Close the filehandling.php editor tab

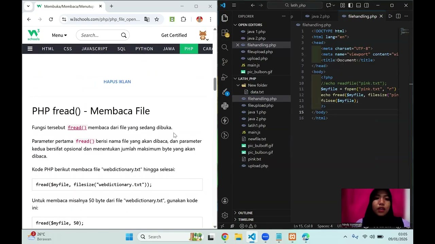tap(381, 16)
